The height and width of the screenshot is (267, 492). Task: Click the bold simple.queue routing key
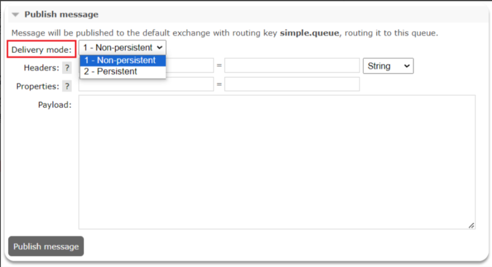click(310, 33)
